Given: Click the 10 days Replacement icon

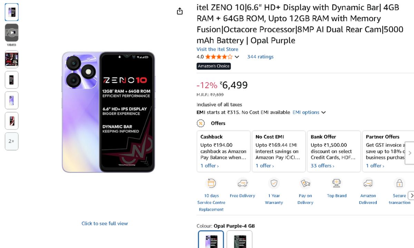Looking at the screenshot, I should [x=211, y=183].
